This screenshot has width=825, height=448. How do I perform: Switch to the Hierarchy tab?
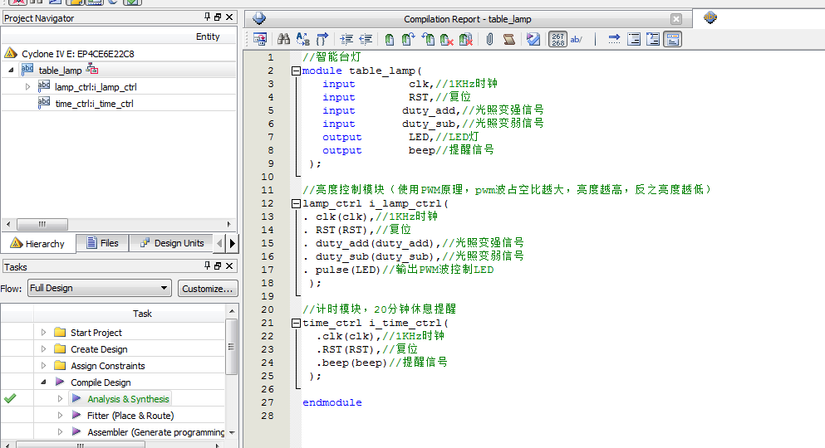tap(38, 244)
